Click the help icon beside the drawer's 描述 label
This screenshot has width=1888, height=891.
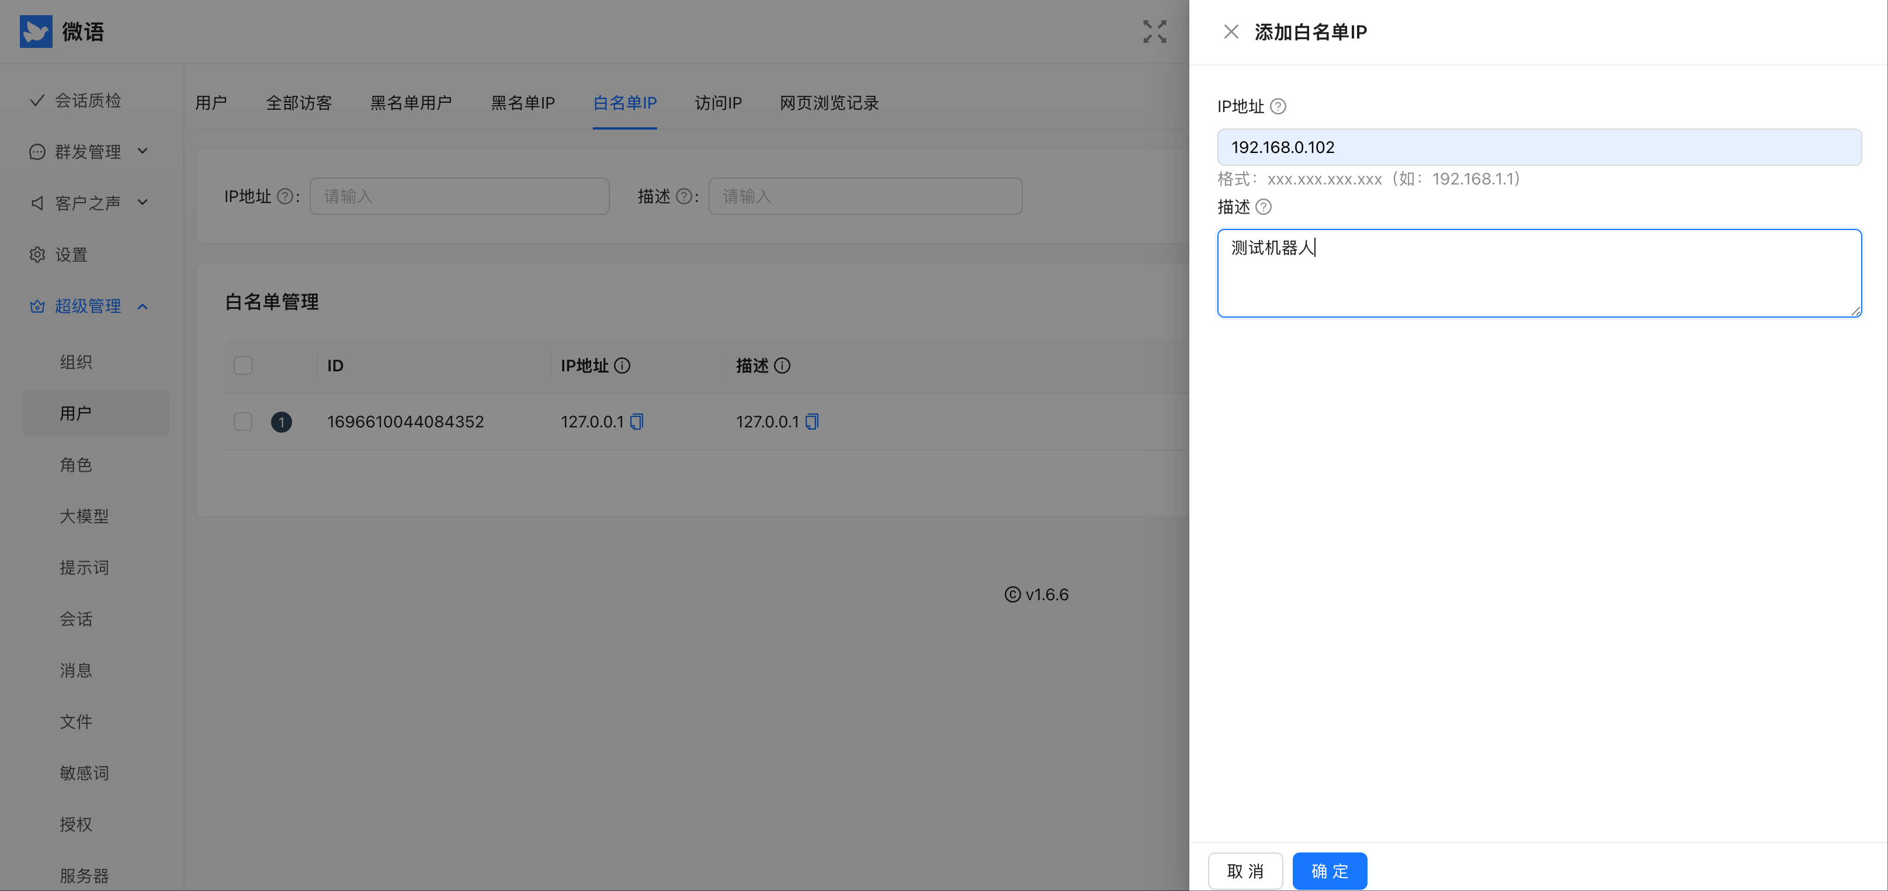pyautogui.click(x=1264, y=207)
